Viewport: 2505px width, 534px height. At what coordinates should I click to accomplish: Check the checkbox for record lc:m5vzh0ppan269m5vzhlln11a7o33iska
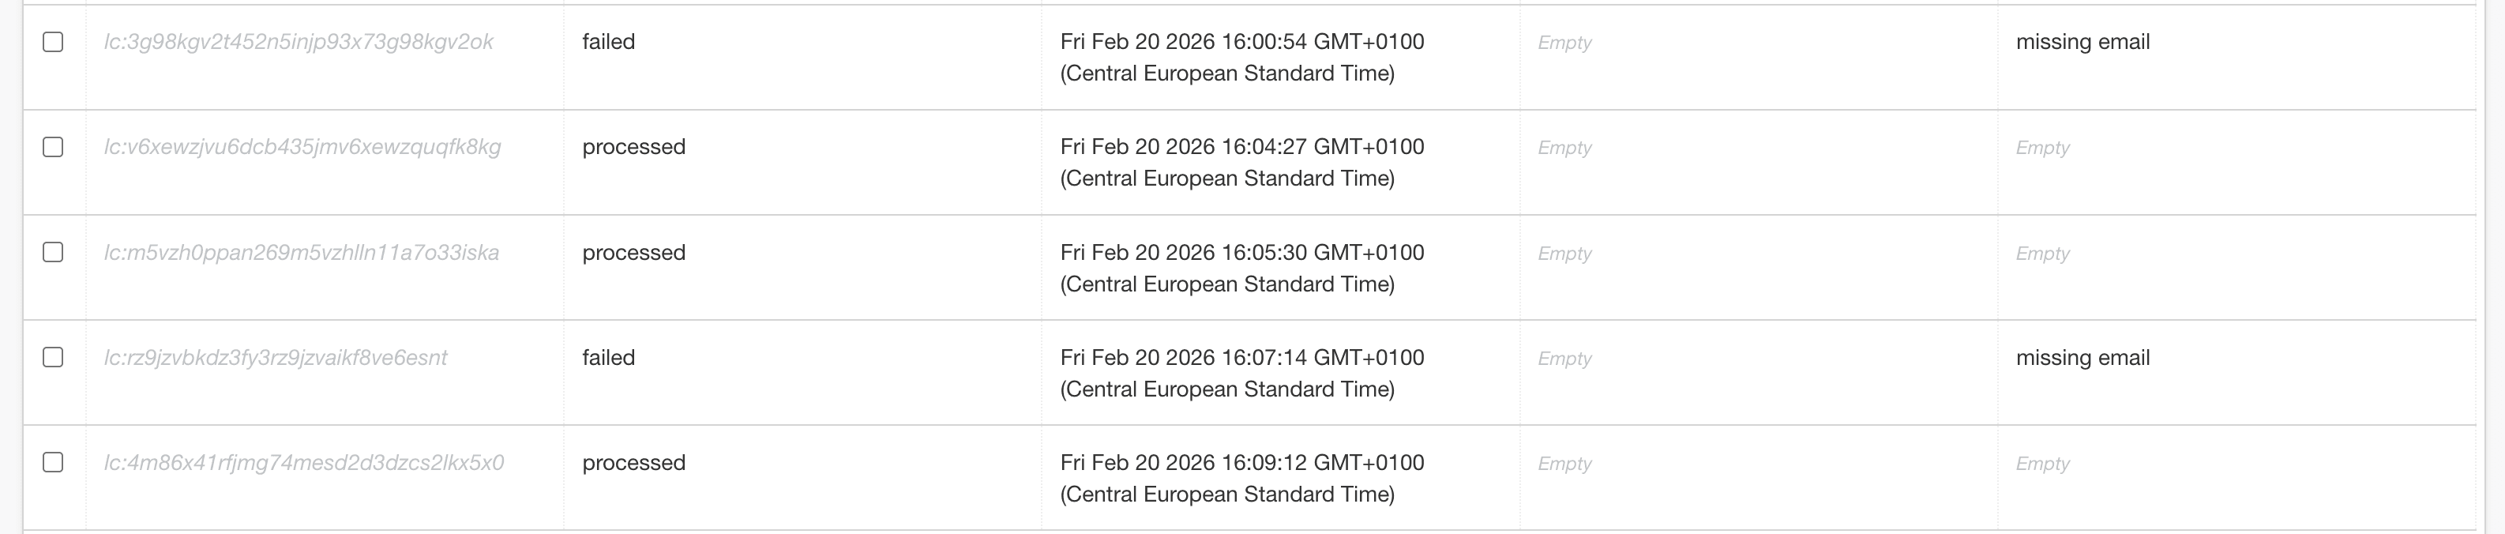[52, 252]
